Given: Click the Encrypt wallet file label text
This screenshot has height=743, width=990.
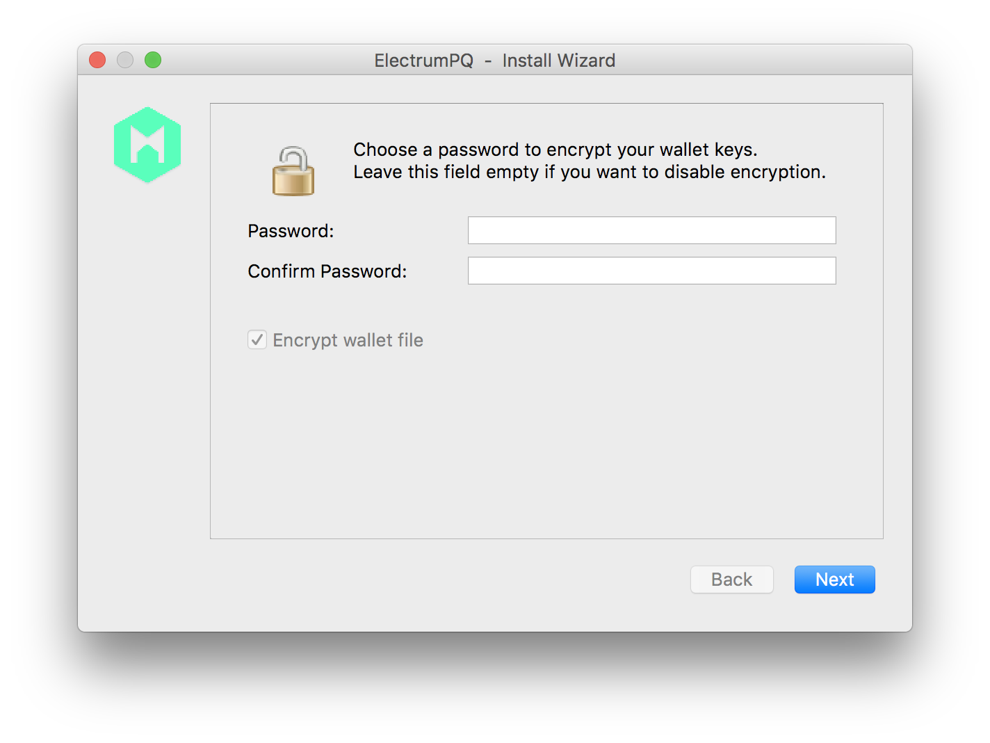Looking at the screenshot, I should click(x=348, y=340).
